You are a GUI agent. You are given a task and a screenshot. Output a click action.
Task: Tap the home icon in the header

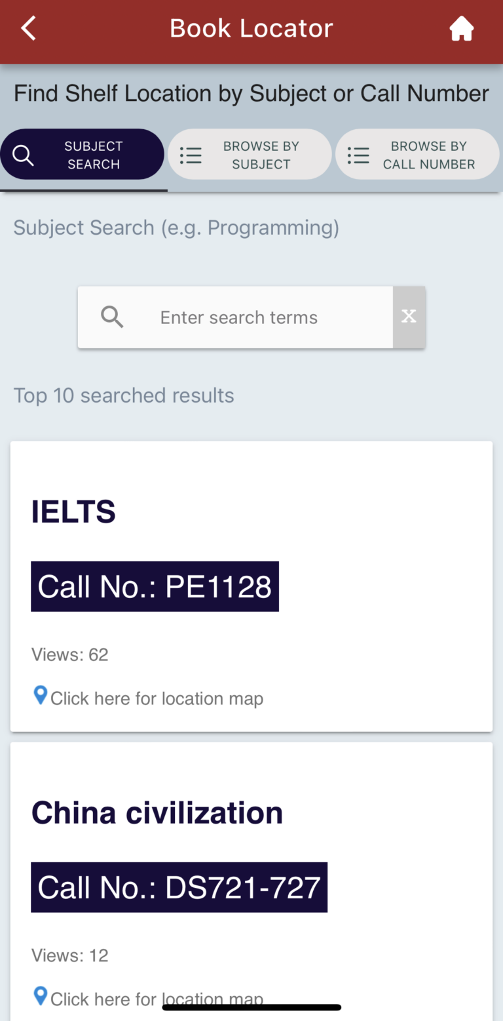461,28
